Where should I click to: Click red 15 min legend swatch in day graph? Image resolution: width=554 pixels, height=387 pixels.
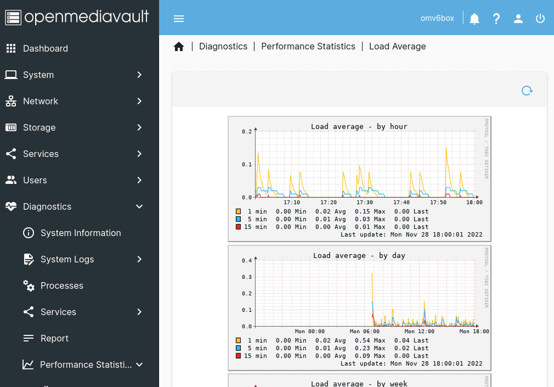pyautogui.click(x=238, y=356)
